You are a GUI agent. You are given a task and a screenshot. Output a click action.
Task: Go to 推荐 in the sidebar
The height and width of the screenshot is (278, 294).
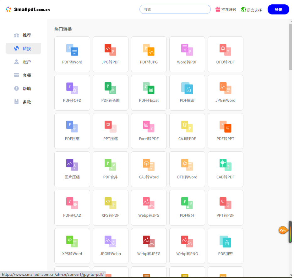pos(24,35)
